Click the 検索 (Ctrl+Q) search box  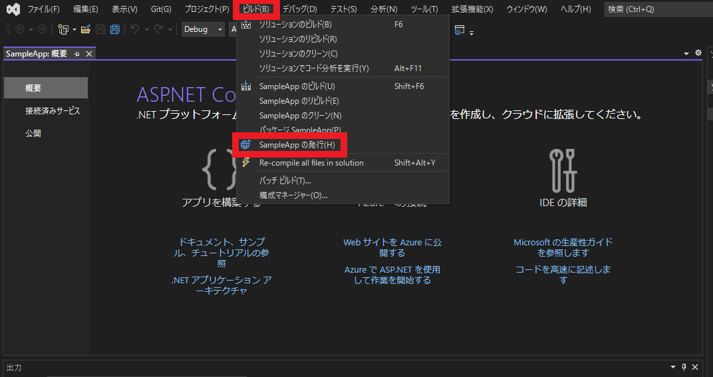pyautogui.click(x=658, y=9)
